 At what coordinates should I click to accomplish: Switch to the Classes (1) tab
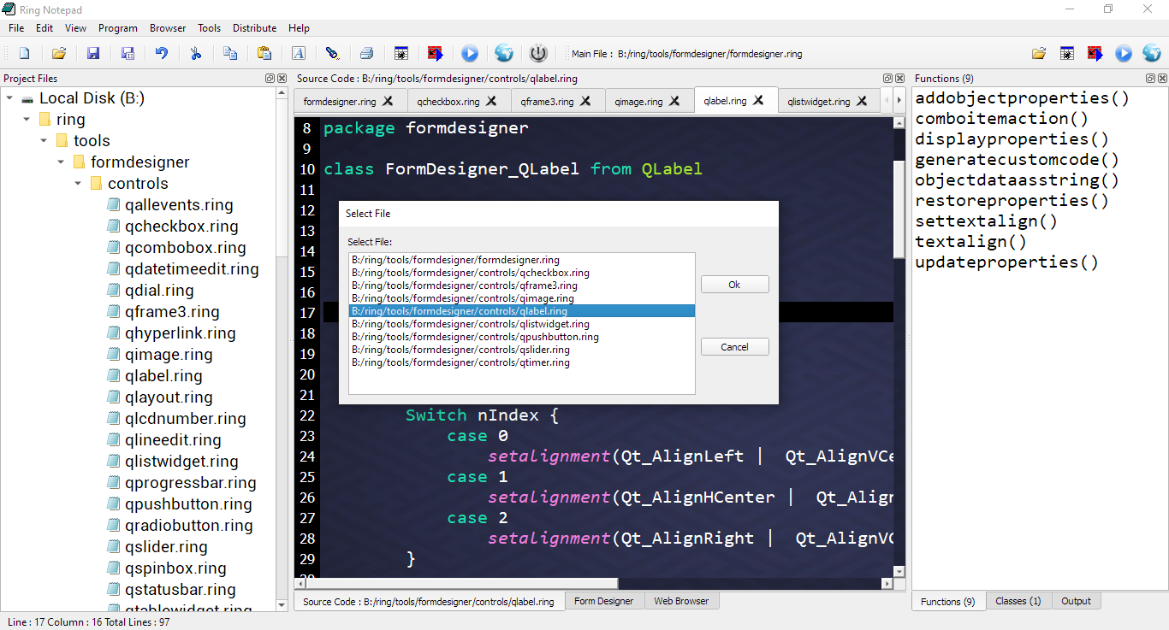pyautogui.click(x=1018, y=601)
